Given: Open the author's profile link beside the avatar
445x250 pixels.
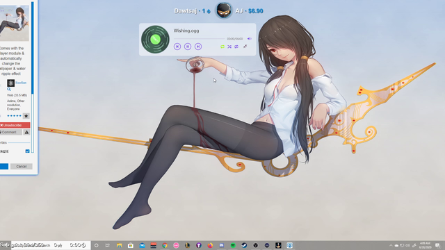Looking at the screenshot, I should [x=21, y=83].
